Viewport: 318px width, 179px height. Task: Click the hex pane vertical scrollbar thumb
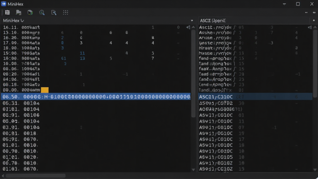click(x=193, y=74)
